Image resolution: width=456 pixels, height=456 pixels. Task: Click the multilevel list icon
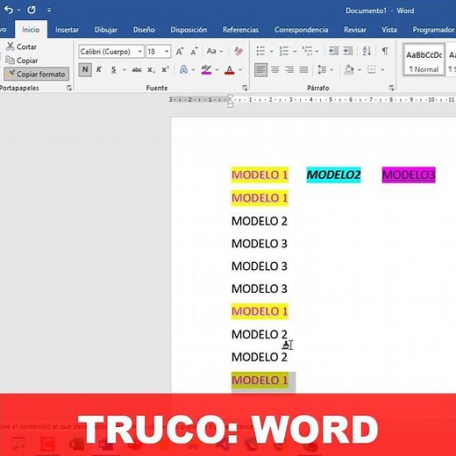coord(308,51)
